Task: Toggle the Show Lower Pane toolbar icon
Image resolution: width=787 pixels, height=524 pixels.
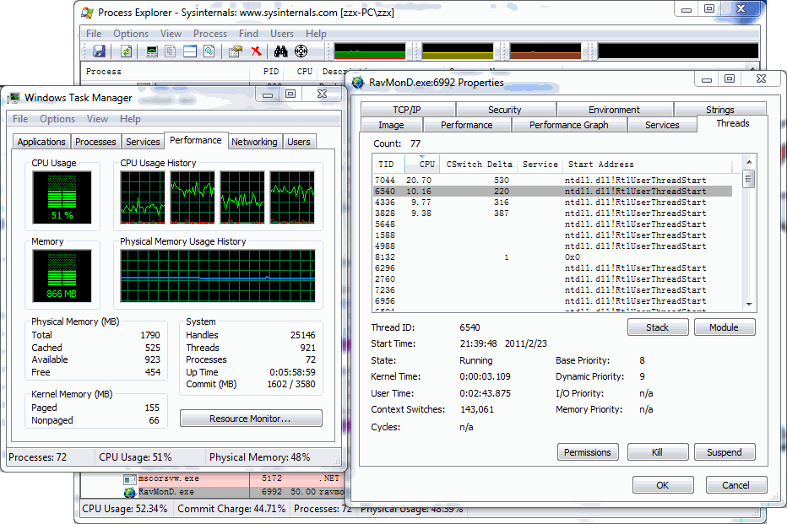Action: 190,51
